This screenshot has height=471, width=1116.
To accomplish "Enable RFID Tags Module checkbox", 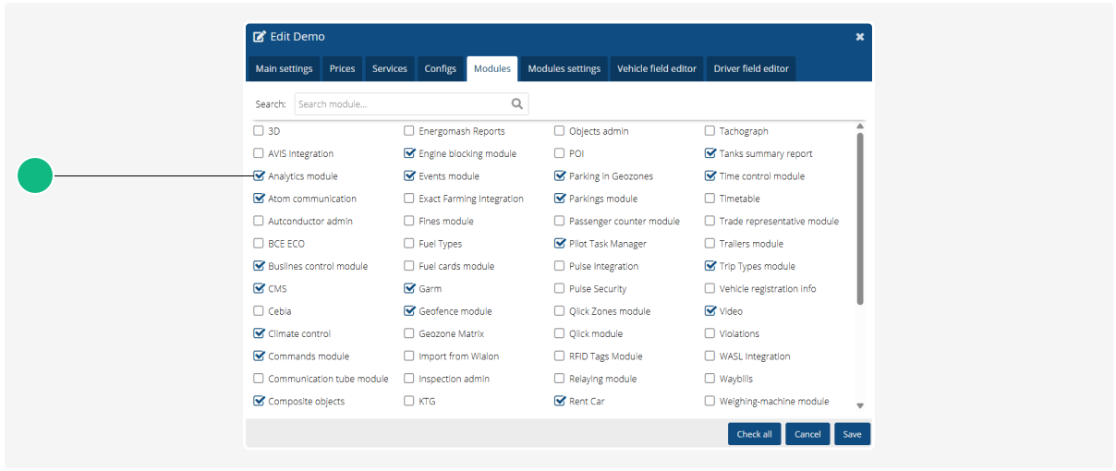I will 560,356.
